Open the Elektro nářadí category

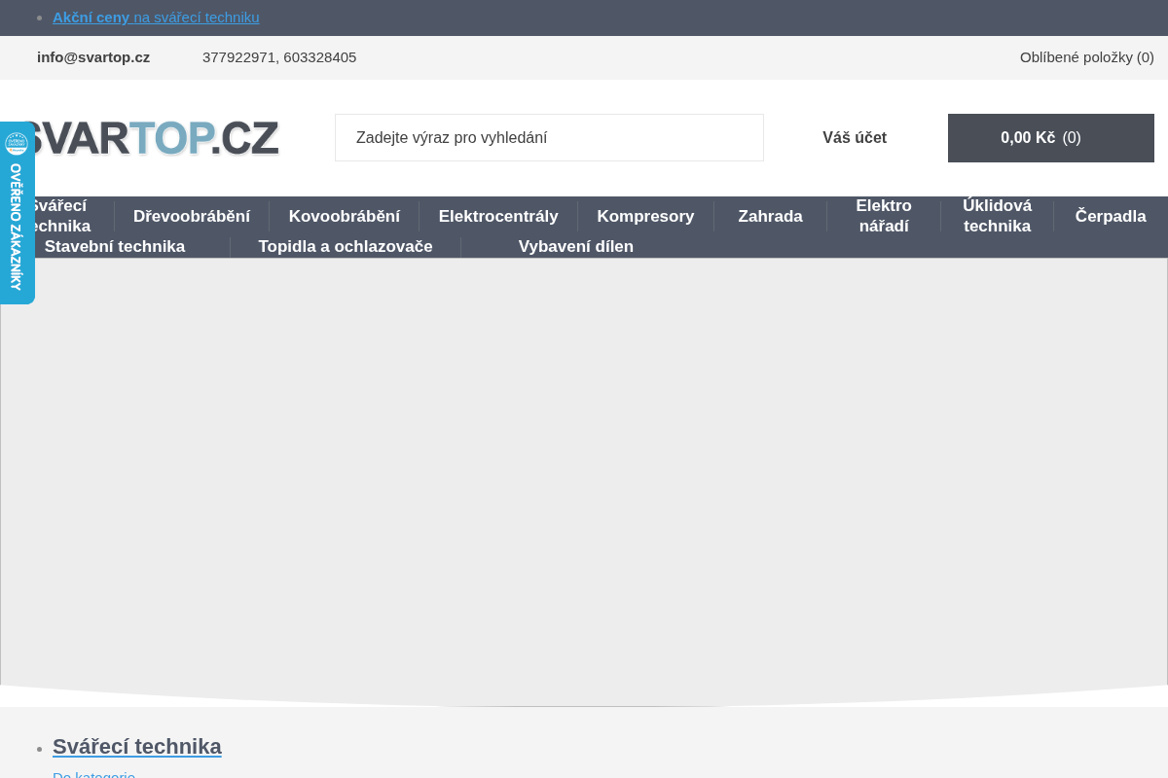pos(884,216)
